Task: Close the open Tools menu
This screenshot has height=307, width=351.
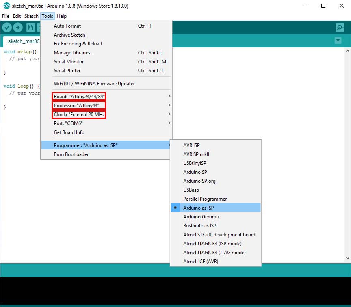Action: click(x=48, y=16)
